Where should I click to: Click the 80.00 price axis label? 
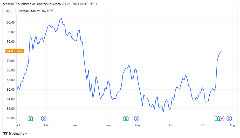click(11, 118)
